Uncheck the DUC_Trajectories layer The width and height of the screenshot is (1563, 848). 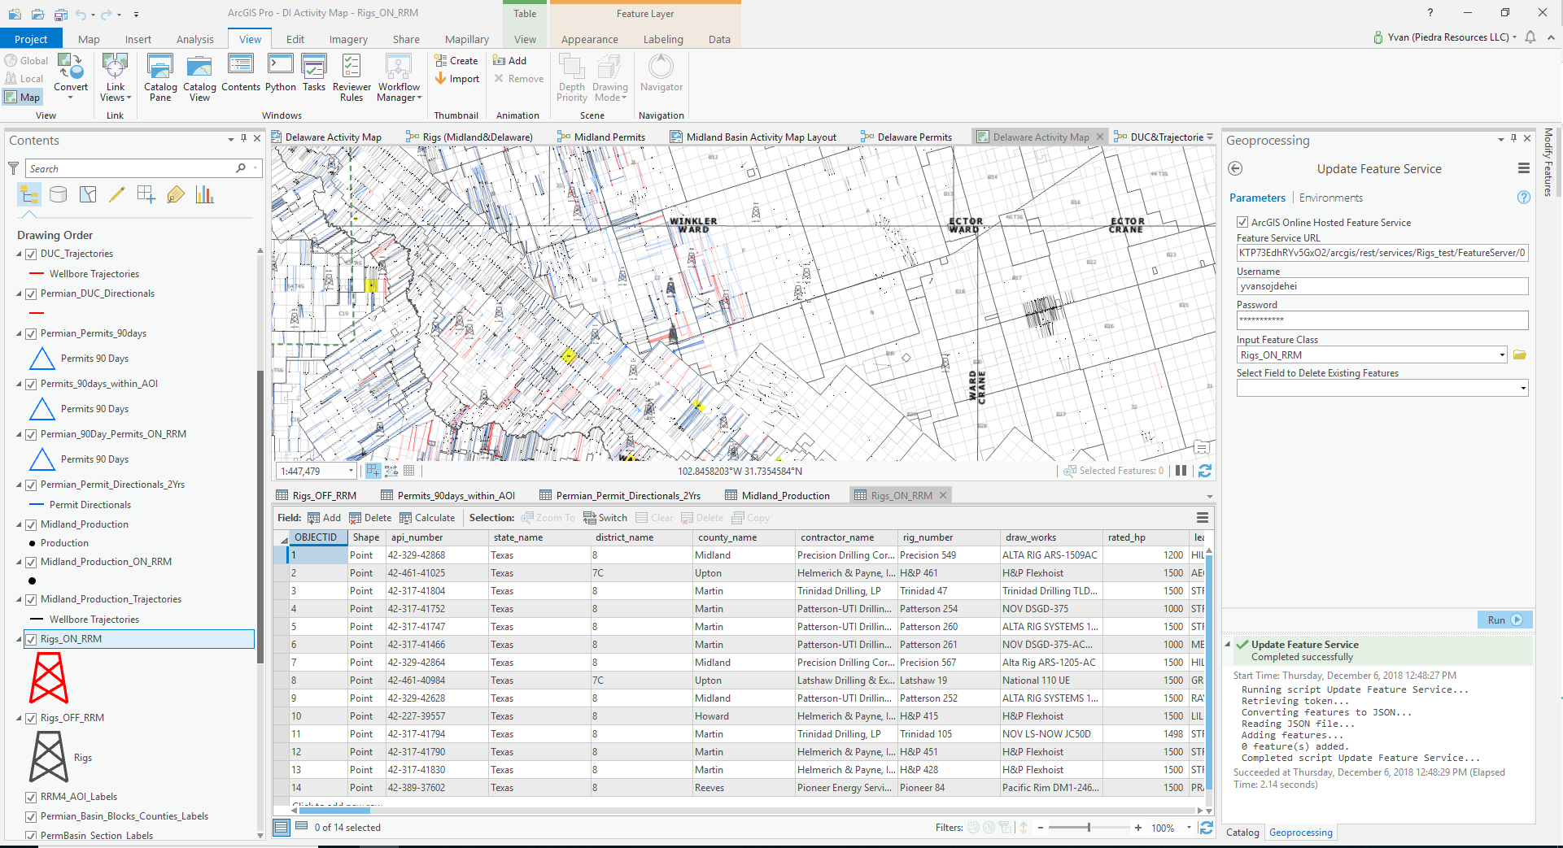pos(31,254)
